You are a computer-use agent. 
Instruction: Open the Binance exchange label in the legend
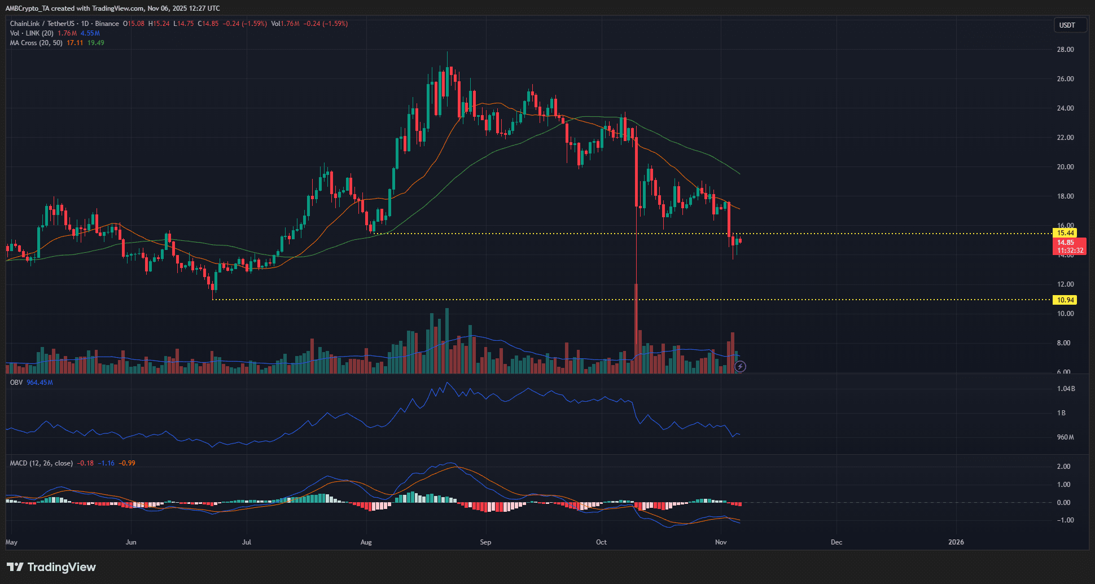(107, 24)
